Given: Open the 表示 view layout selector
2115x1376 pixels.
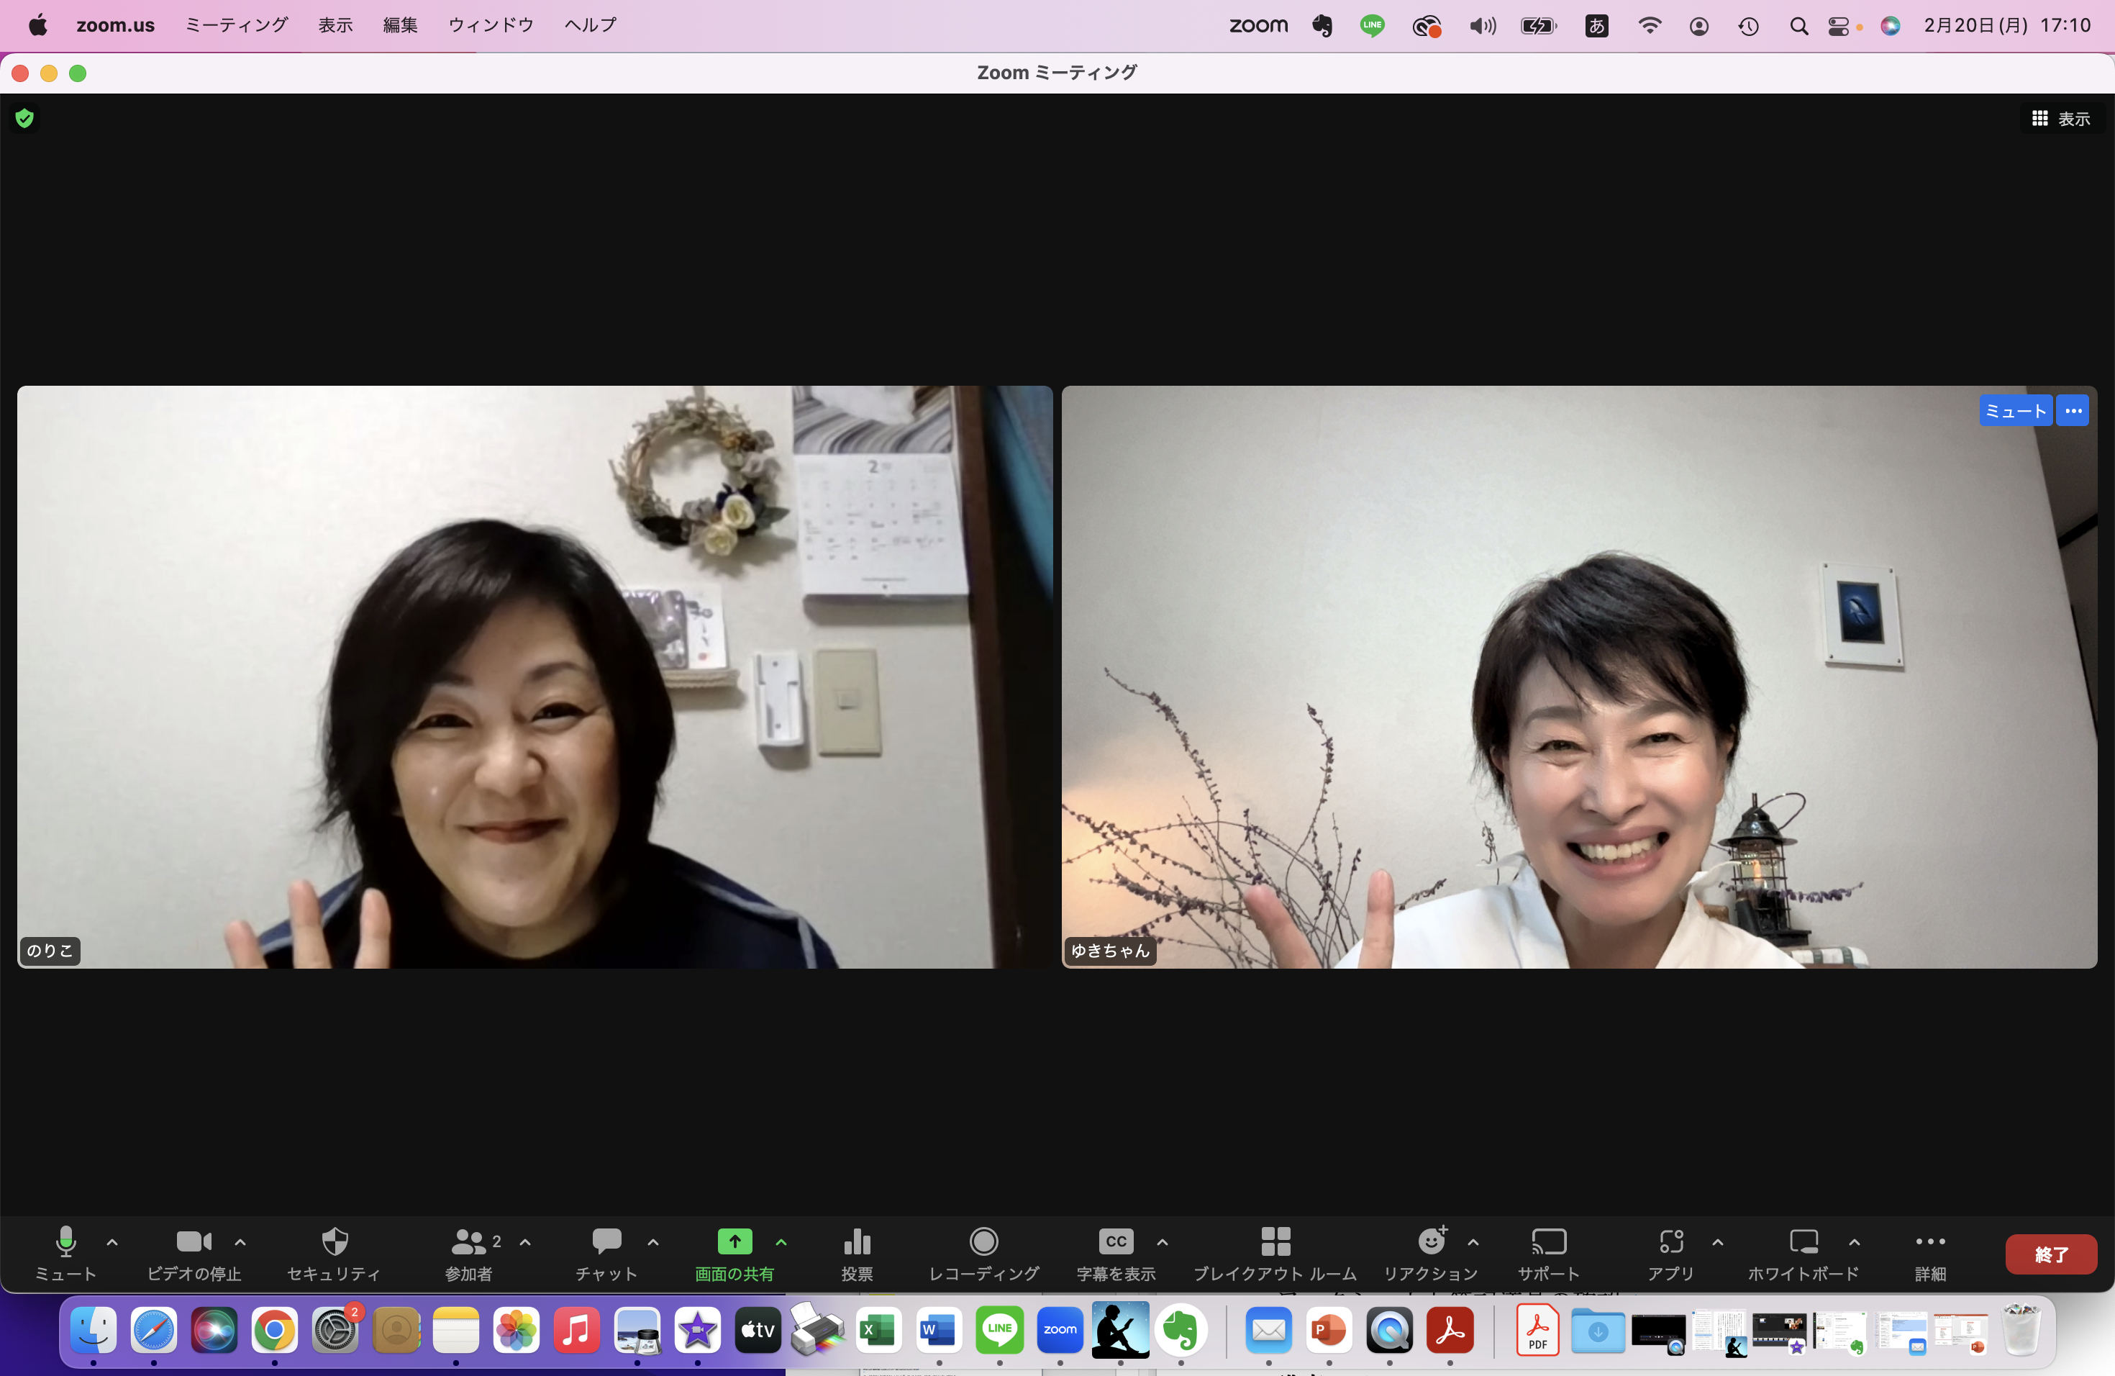Looking at the screenshot, I should pos(2061,118).
